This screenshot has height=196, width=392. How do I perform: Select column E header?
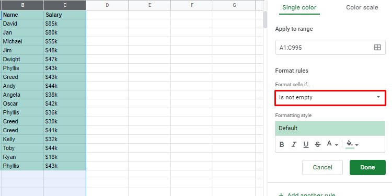(x=149, y=5)
